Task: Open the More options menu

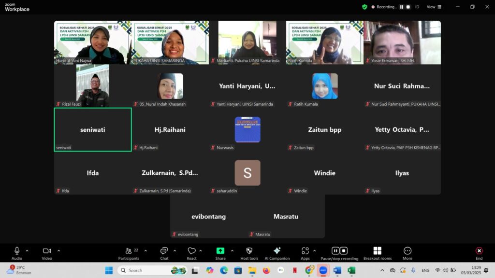Action: 408,251
